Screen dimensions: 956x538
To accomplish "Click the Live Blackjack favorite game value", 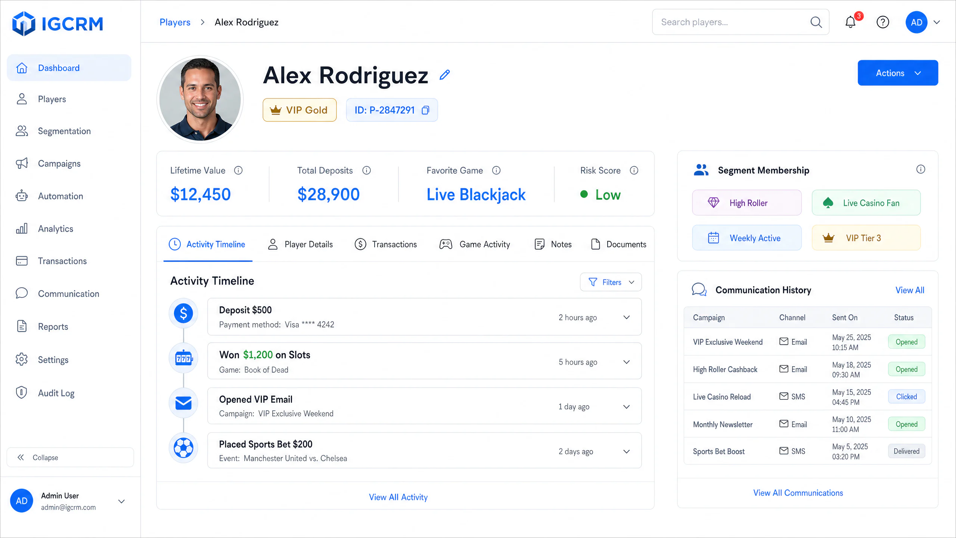I will coord(476,195).
